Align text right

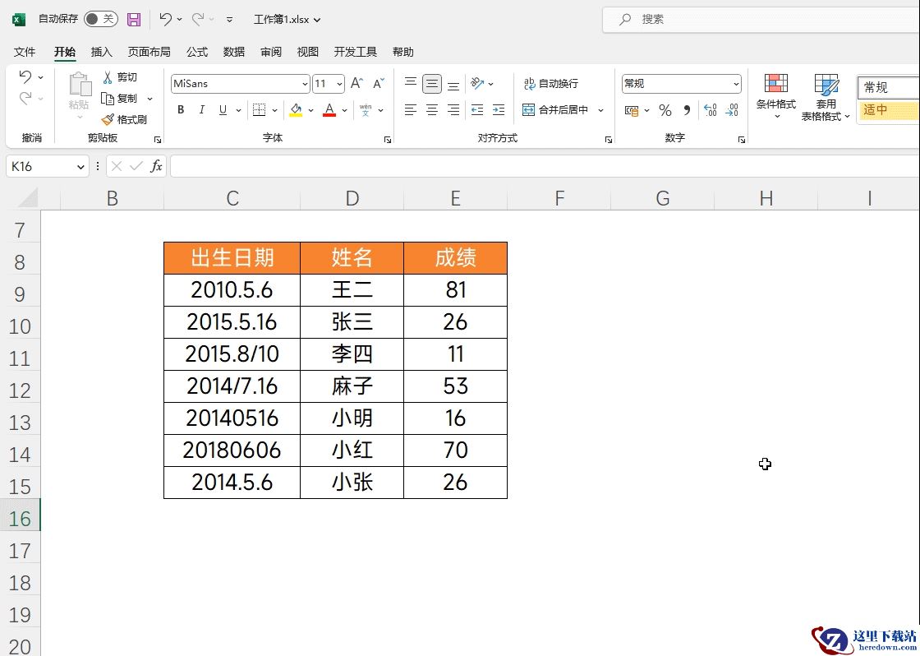click(453, 110)
